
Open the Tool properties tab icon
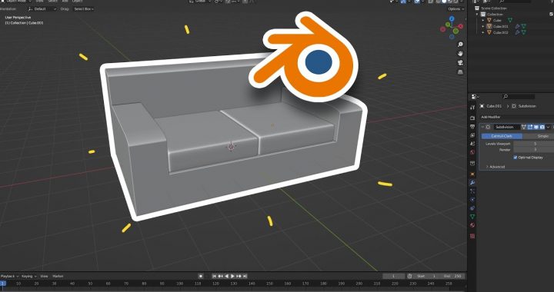click(x=472, y=108)
